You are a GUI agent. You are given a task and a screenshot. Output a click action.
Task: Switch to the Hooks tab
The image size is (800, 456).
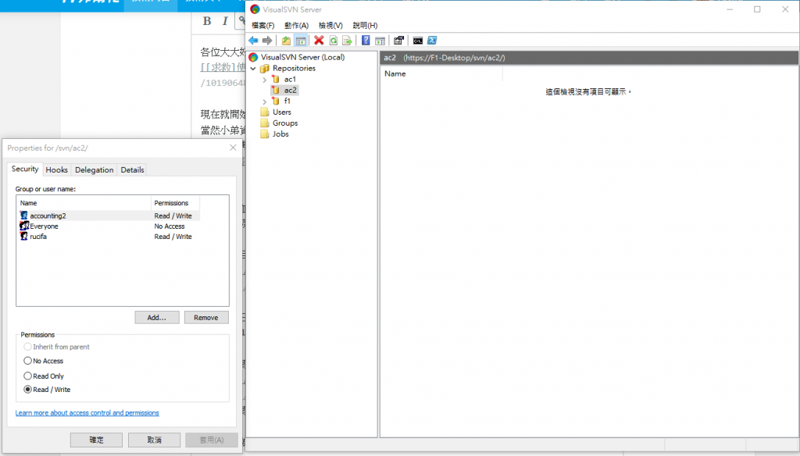coord(56,170)
